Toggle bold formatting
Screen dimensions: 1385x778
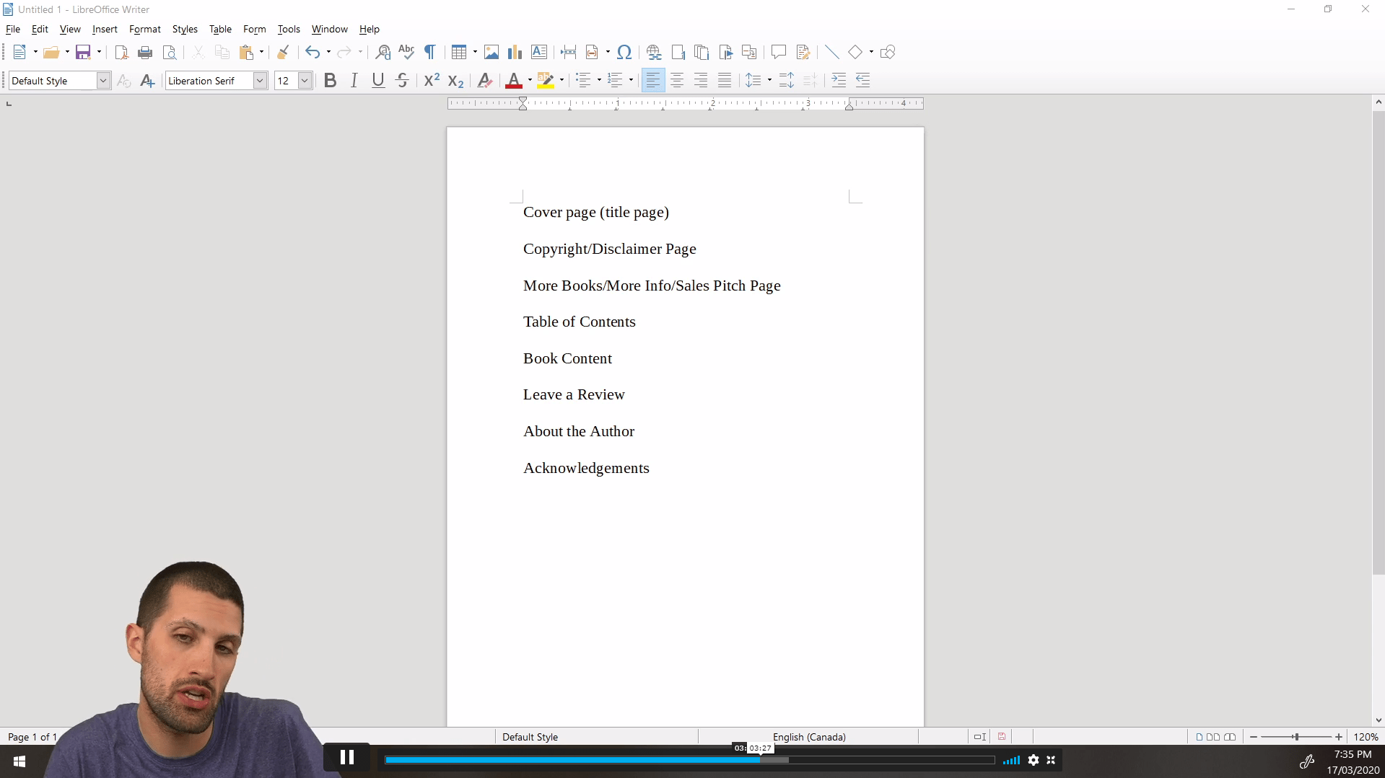pos(330,80)
